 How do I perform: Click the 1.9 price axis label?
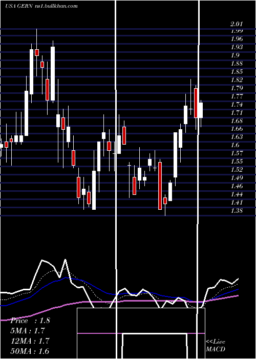[x=234, y=55]
